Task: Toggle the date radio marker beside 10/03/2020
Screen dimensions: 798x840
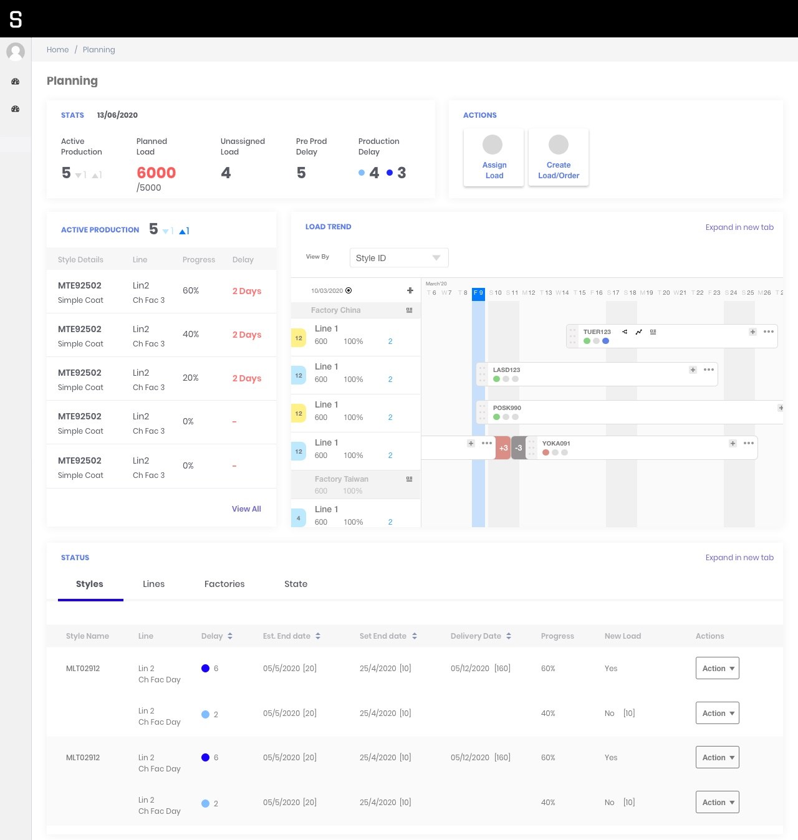Action: (349, 290)
